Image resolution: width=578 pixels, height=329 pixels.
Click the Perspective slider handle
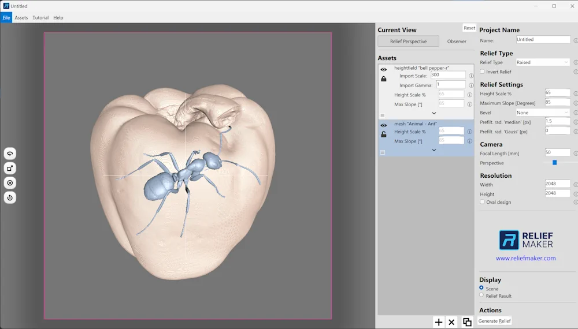(x=554, y=163)
